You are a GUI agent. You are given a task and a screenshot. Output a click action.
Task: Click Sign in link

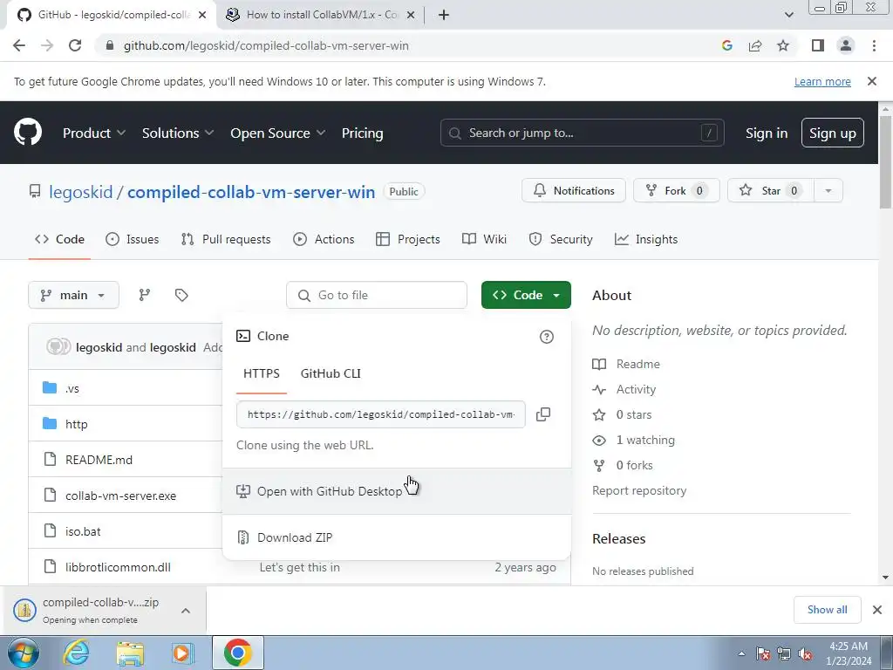coord(766,133)
